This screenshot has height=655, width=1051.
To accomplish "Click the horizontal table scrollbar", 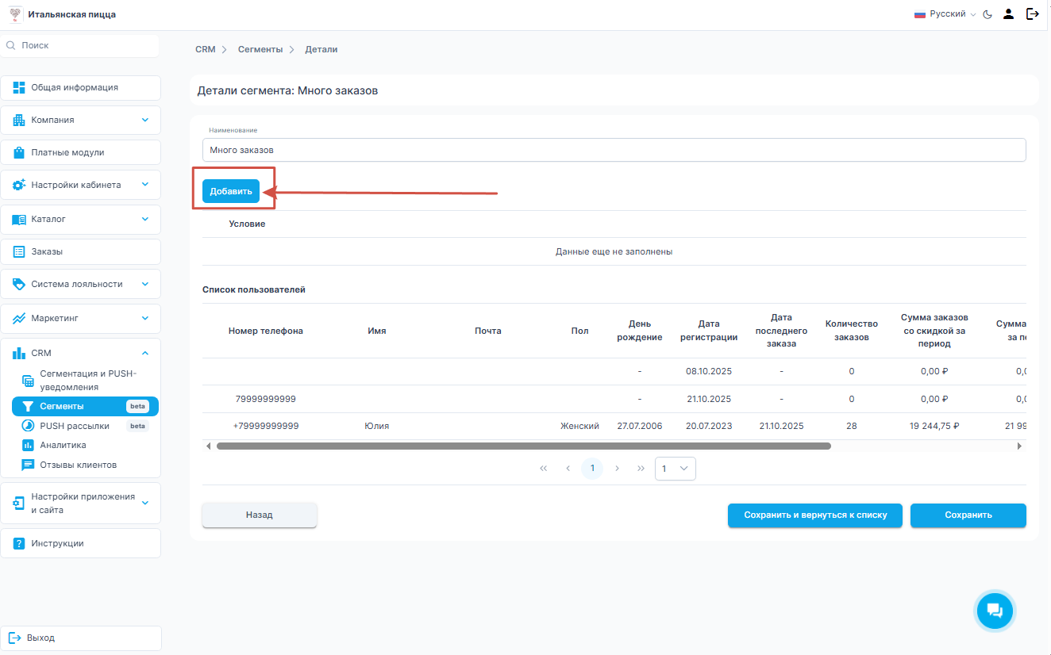I will pos(523,446).
